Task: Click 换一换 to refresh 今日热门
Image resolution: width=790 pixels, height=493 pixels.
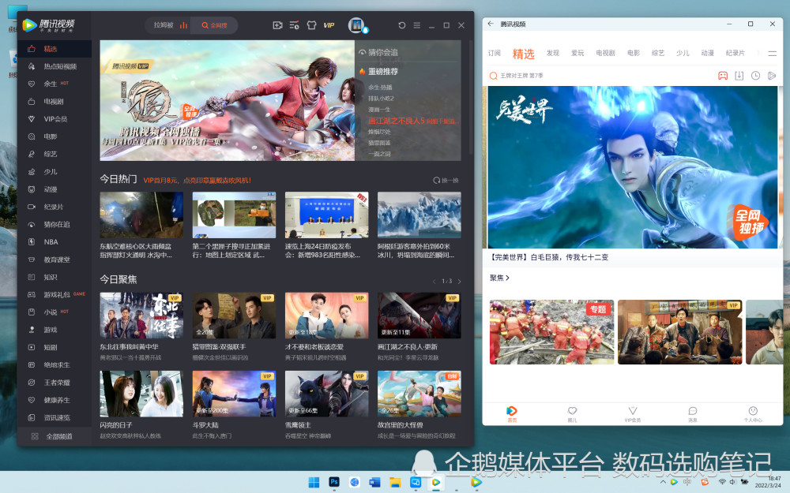Action: click(446, 180)
